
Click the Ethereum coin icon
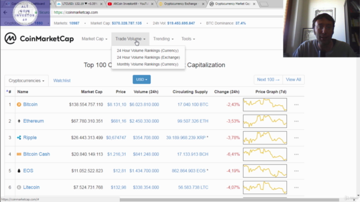(x=19, y=121)
